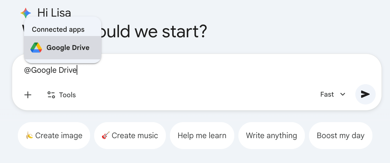
Task: Select the Help me learn chip
Action: click(x=202, y=135)
